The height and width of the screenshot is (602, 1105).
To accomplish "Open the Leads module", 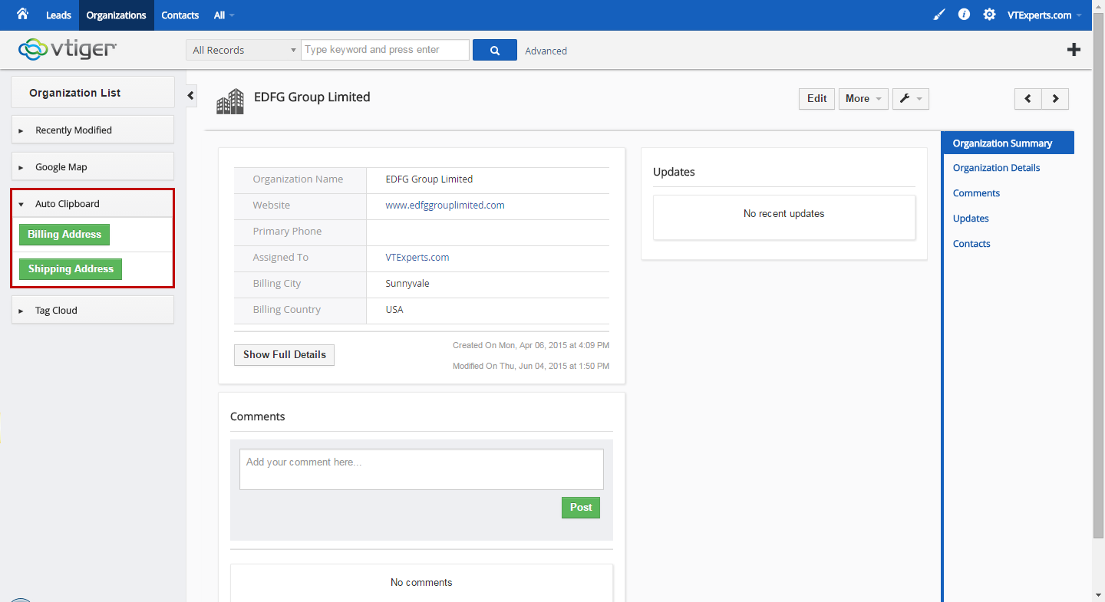I will 58,15.
